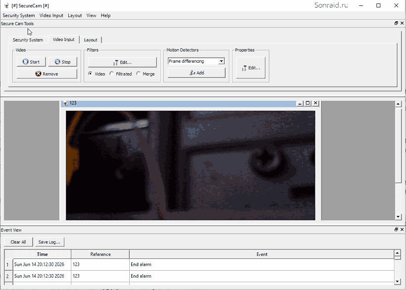Click the Save Log button

point(50,242)
